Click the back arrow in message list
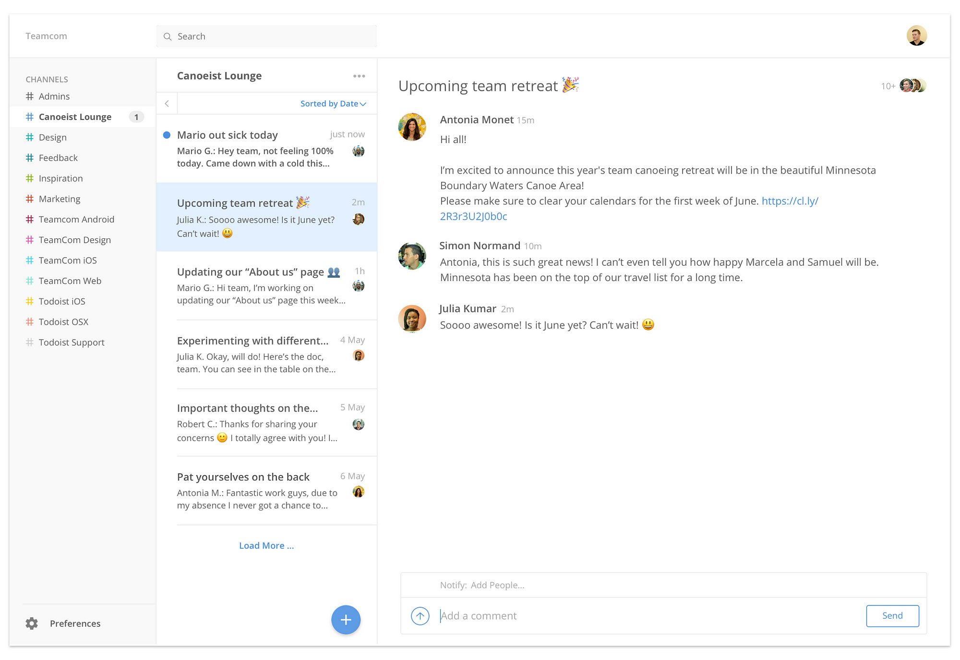 167,103
